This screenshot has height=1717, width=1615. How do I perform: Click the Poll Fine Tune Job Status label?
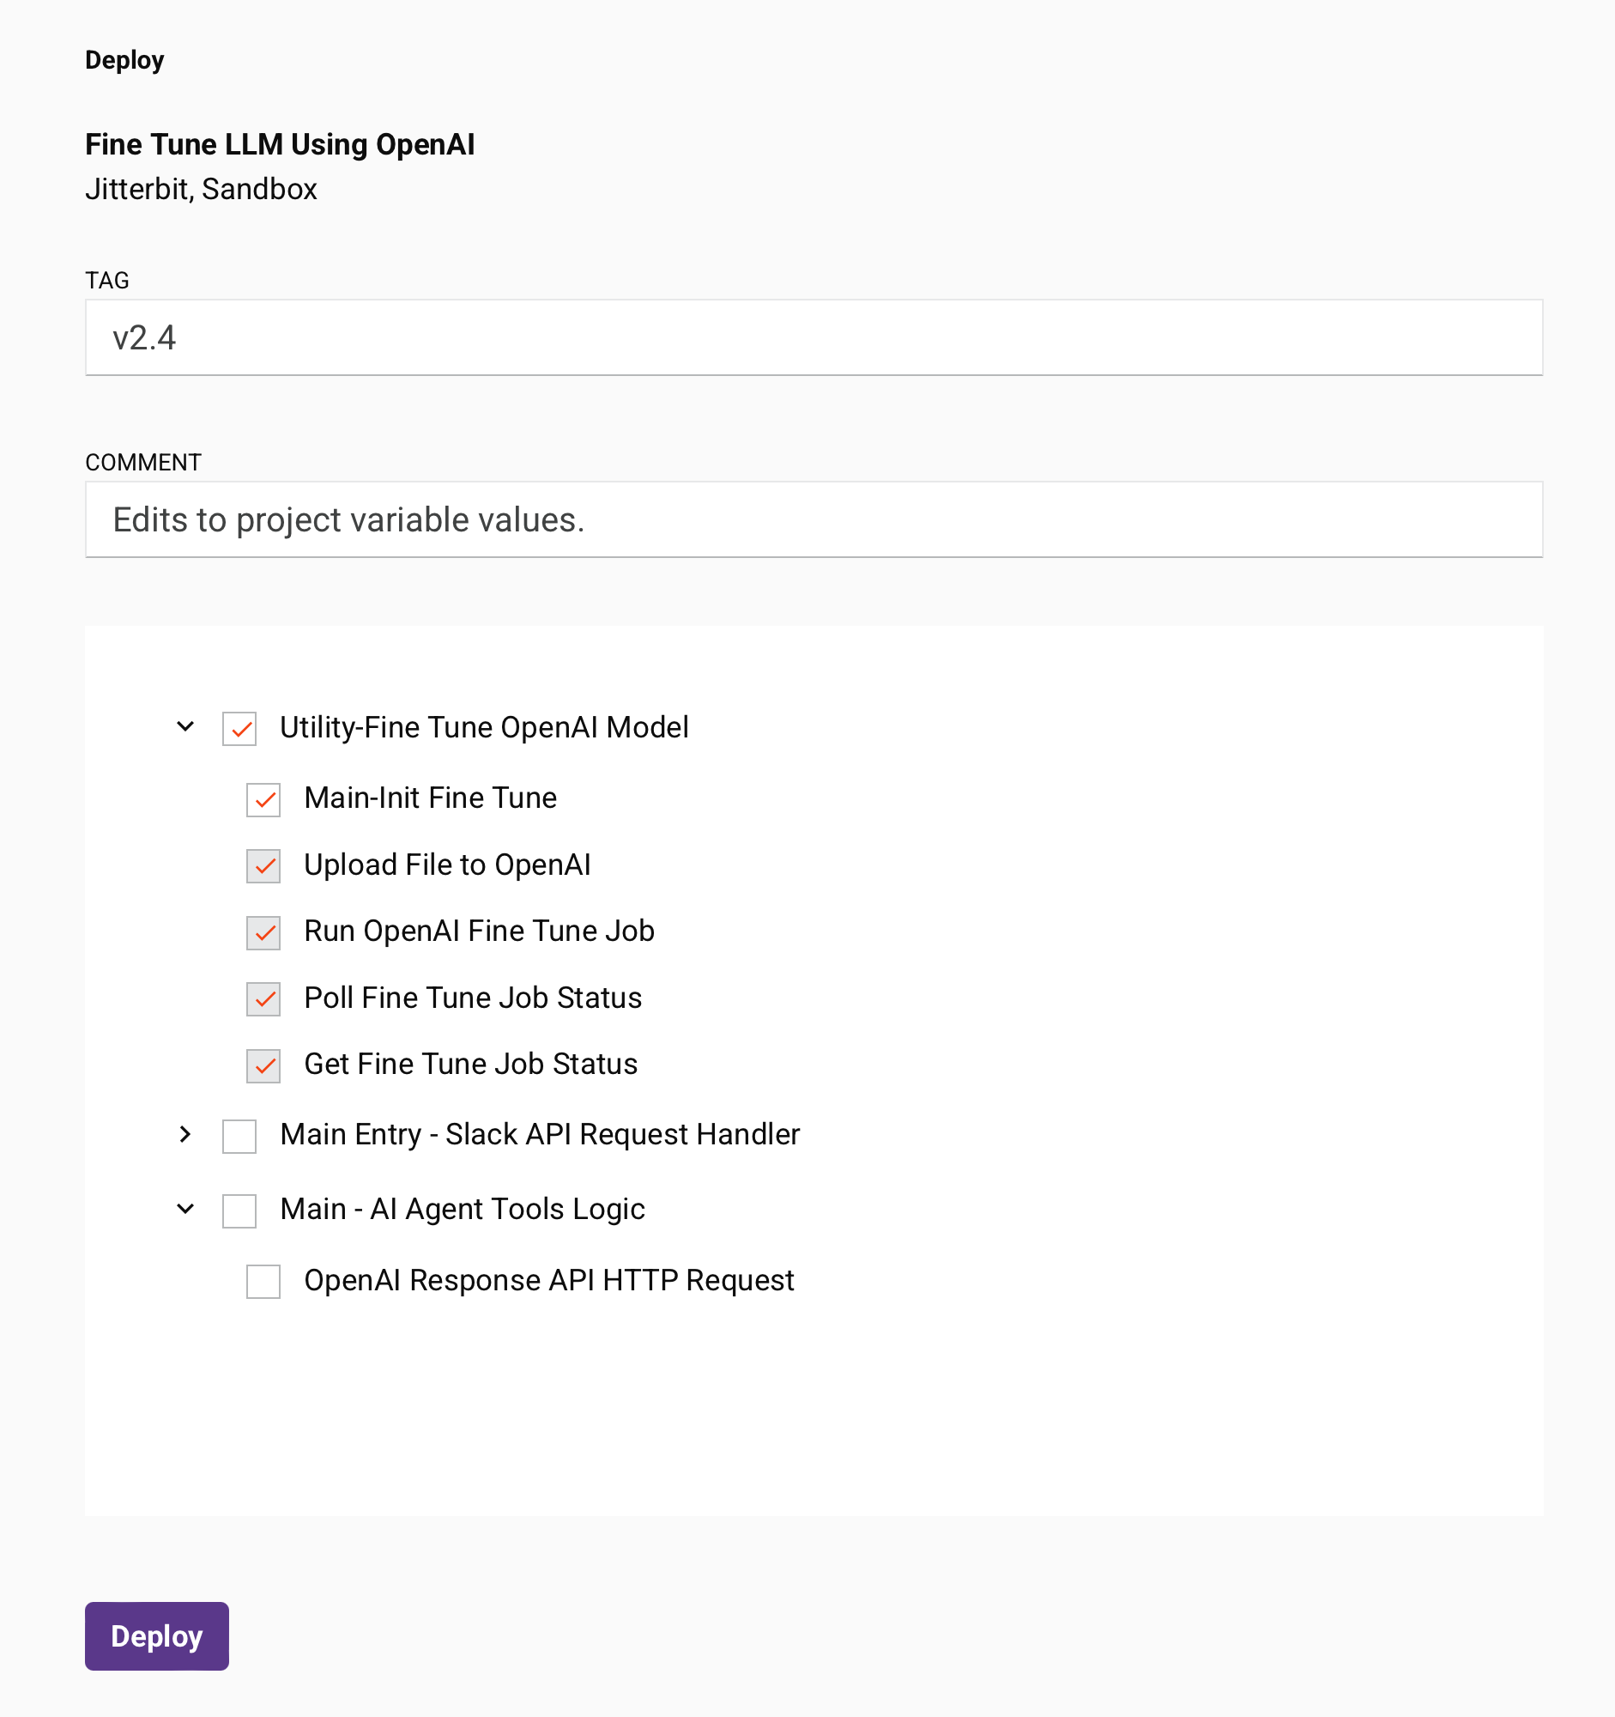(472, 998)
